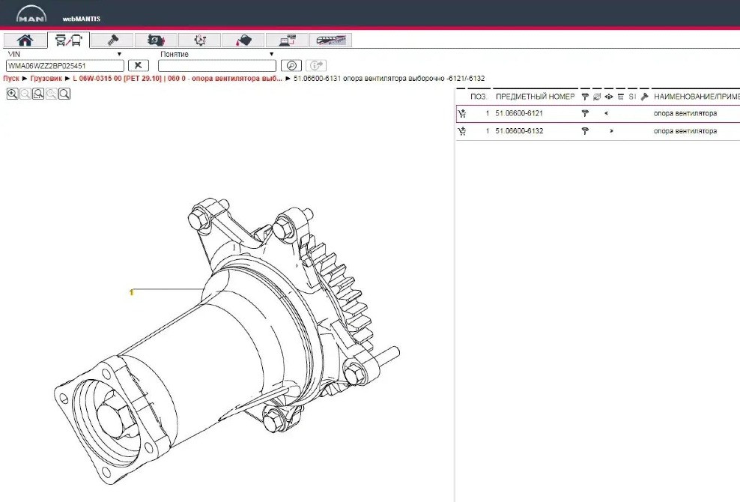The width and height of the screenshot is (740, 502).
Task: Open the engine components tab
Action: 156,40
